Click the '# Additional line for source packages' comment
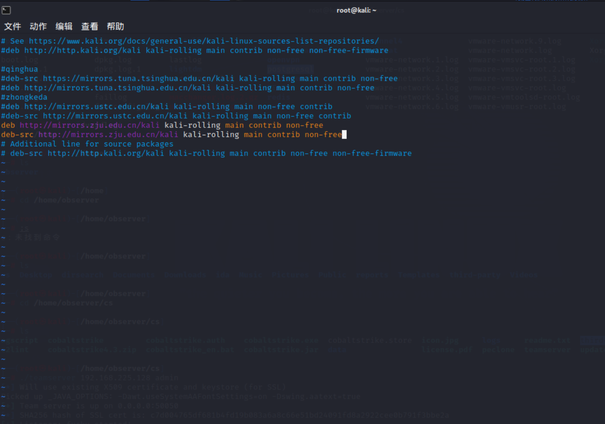Screen dimensions: 605x424 [x=87, y=144]
